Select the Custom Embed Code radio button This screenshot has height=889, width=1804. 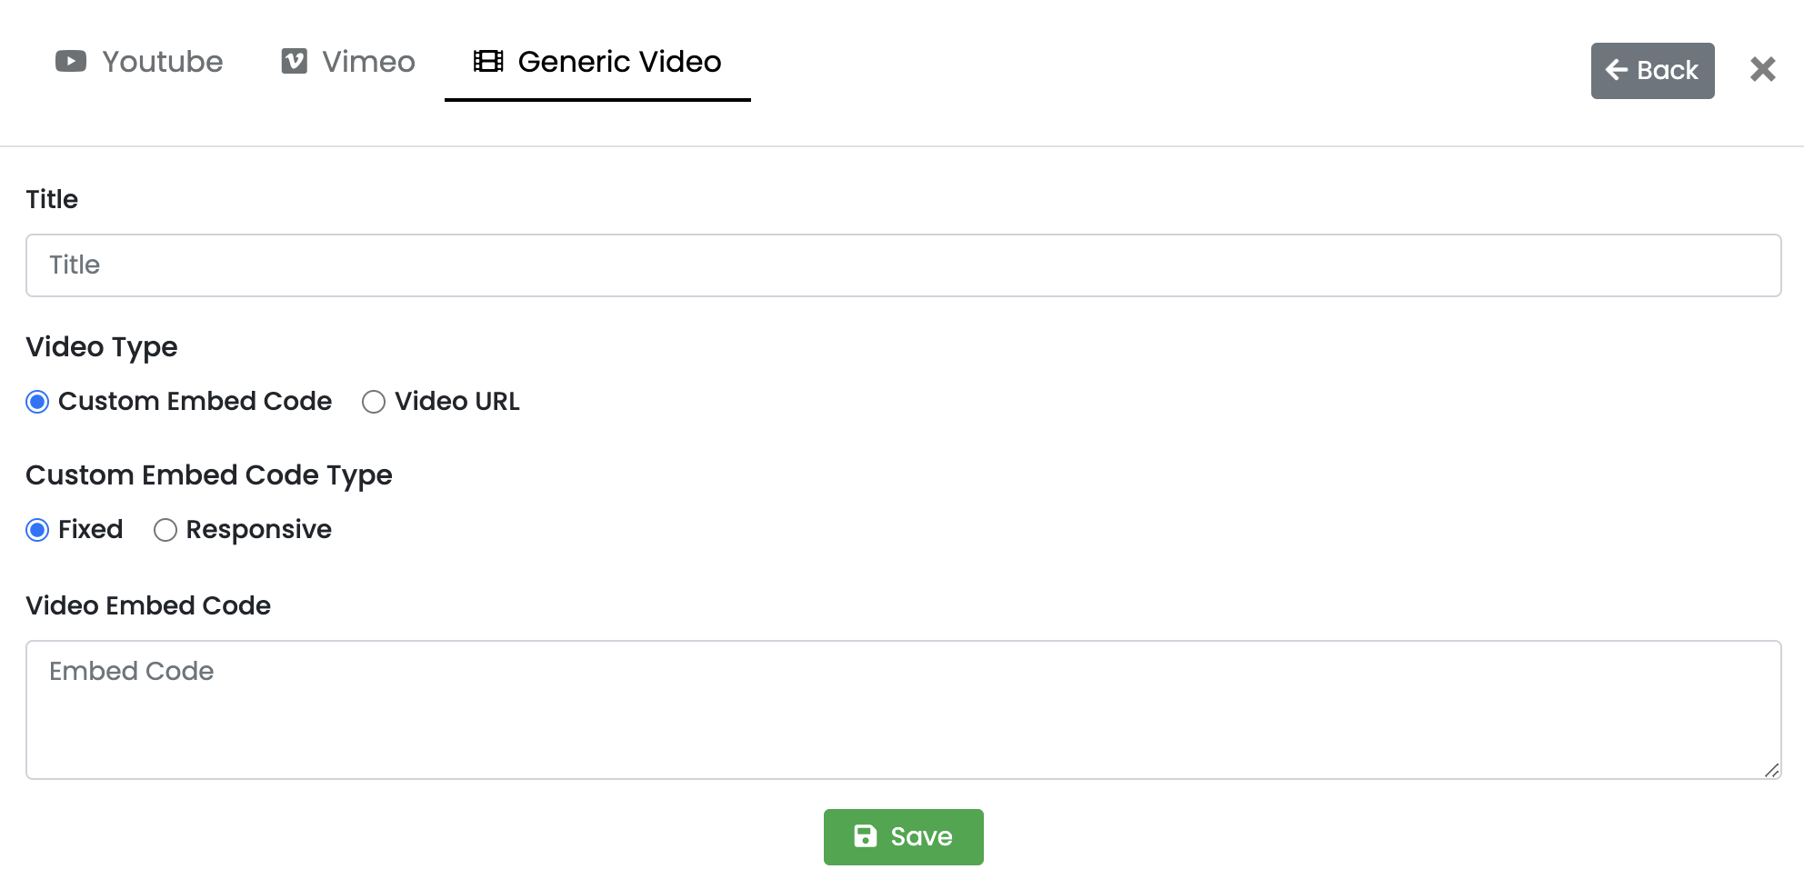[37, 401]
